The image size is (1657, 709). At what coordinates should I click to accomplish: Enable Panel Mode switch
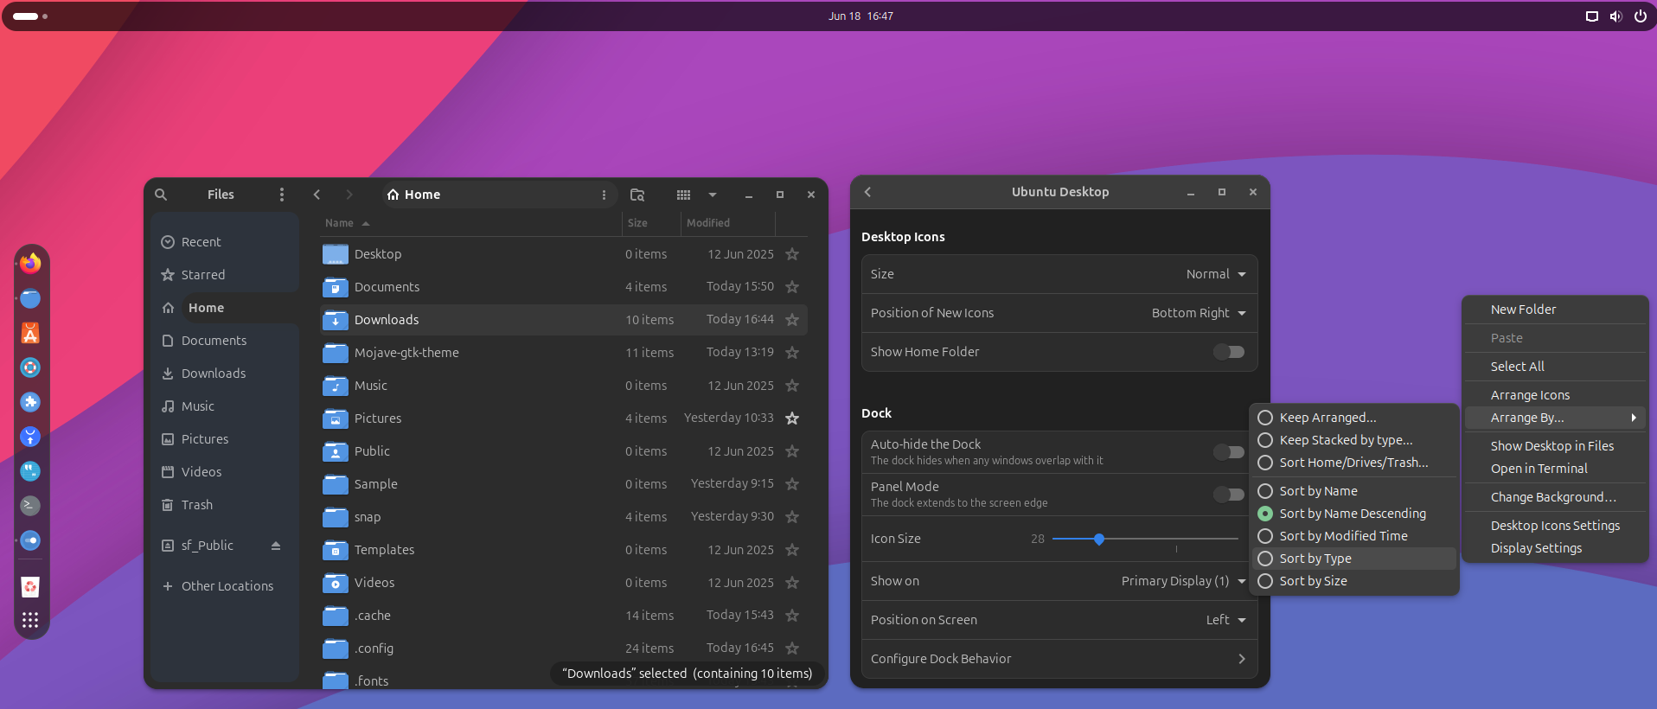[1229, 495]
